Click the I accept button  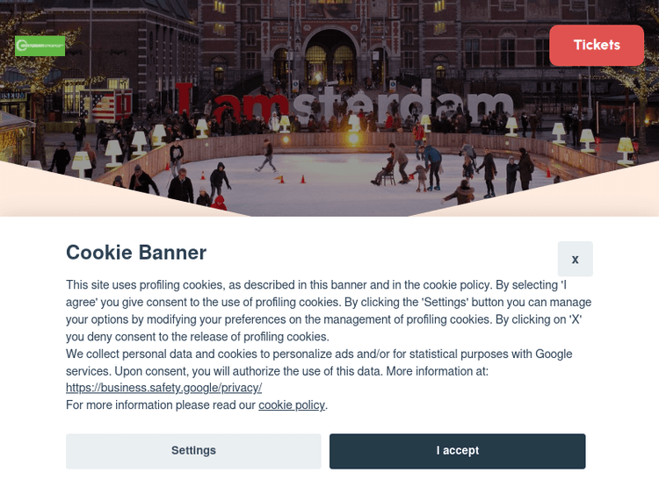point(457,451)
